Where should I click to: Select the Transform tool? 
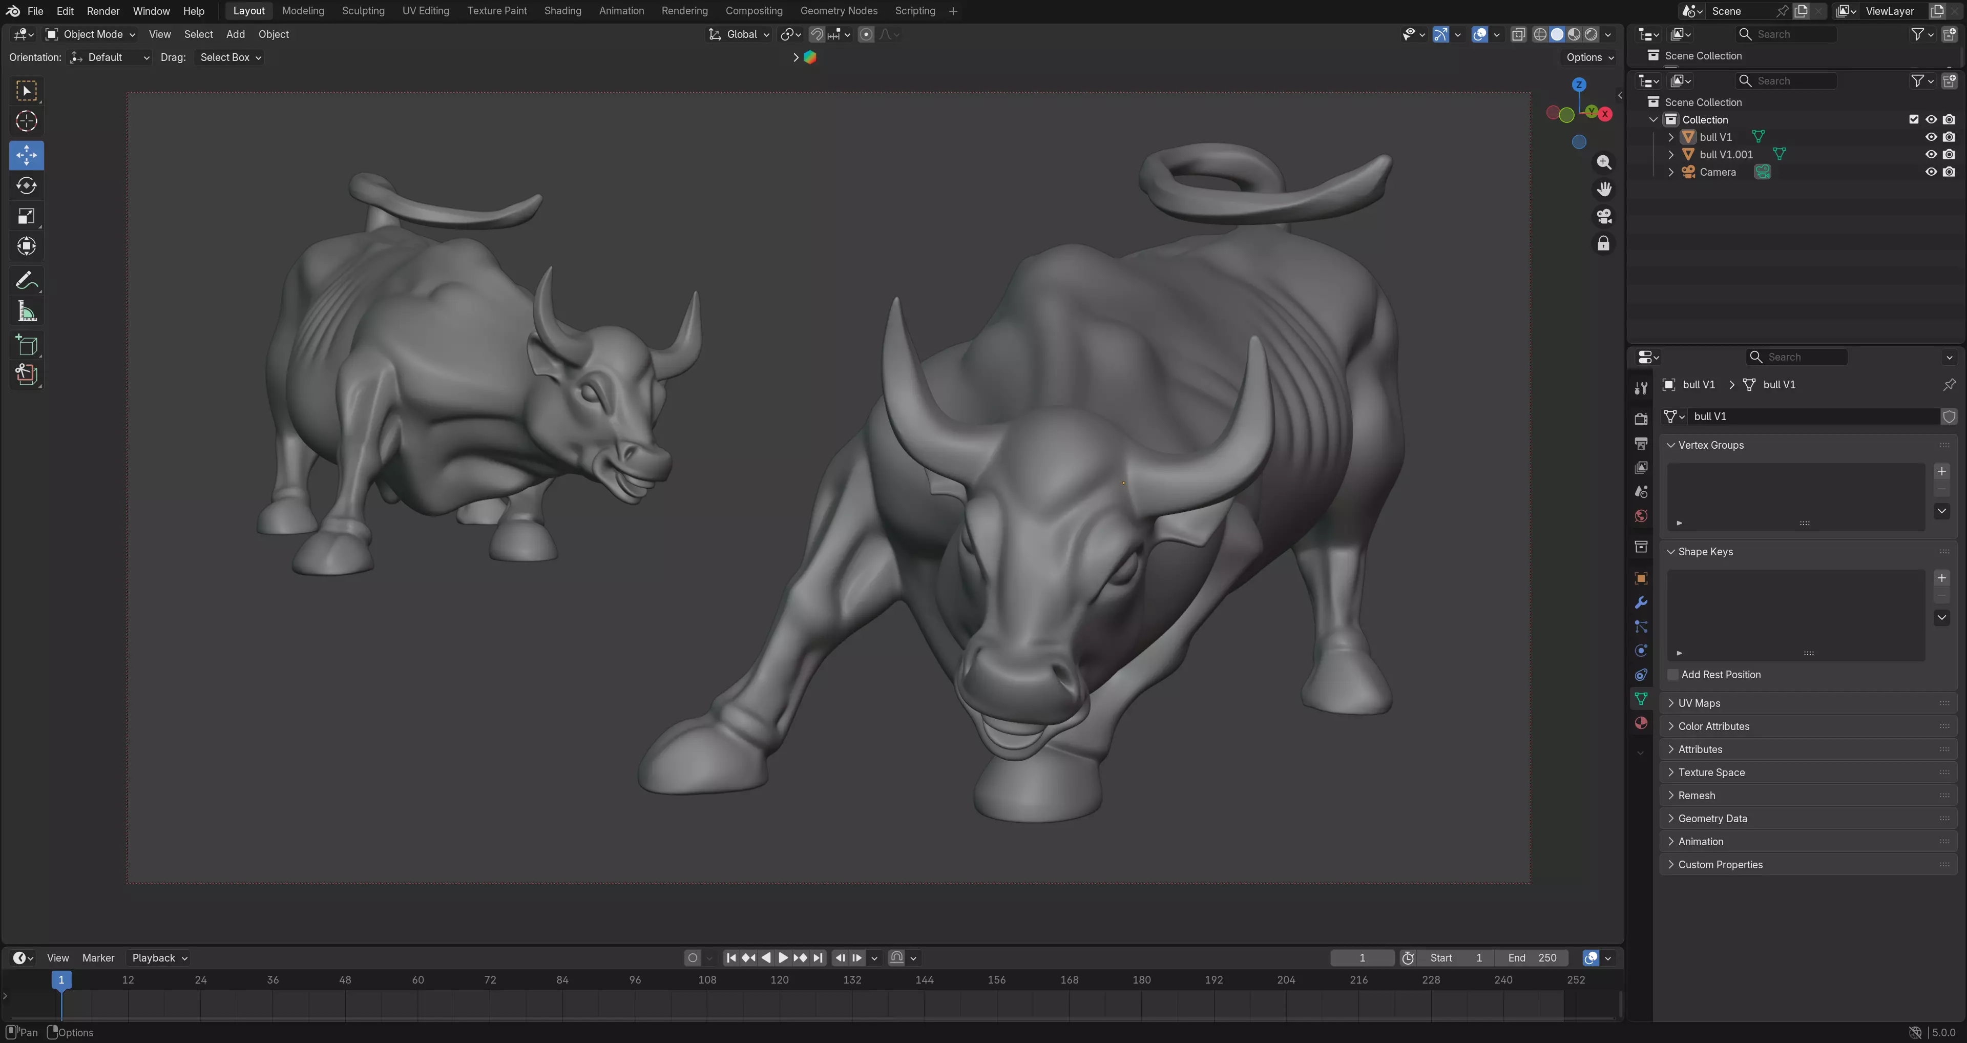point(27,246)
